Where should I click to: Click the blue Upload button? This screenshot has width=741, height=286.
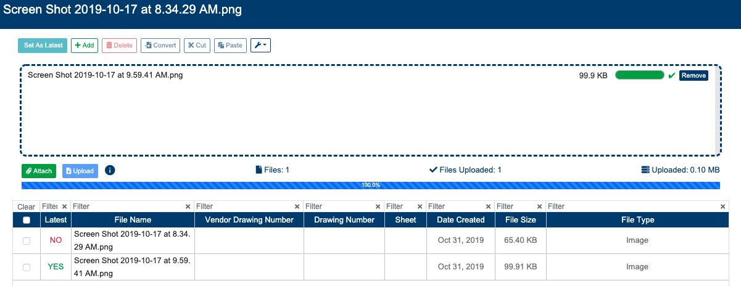(80, 171)
